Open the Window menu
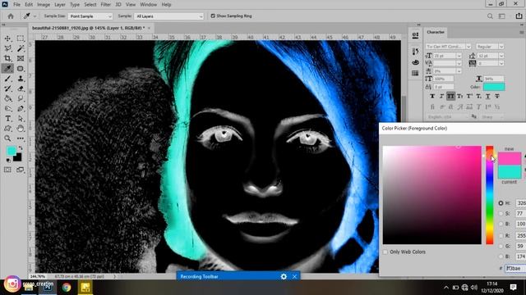This screenshot has height=295, width=526. pos(148,5)
